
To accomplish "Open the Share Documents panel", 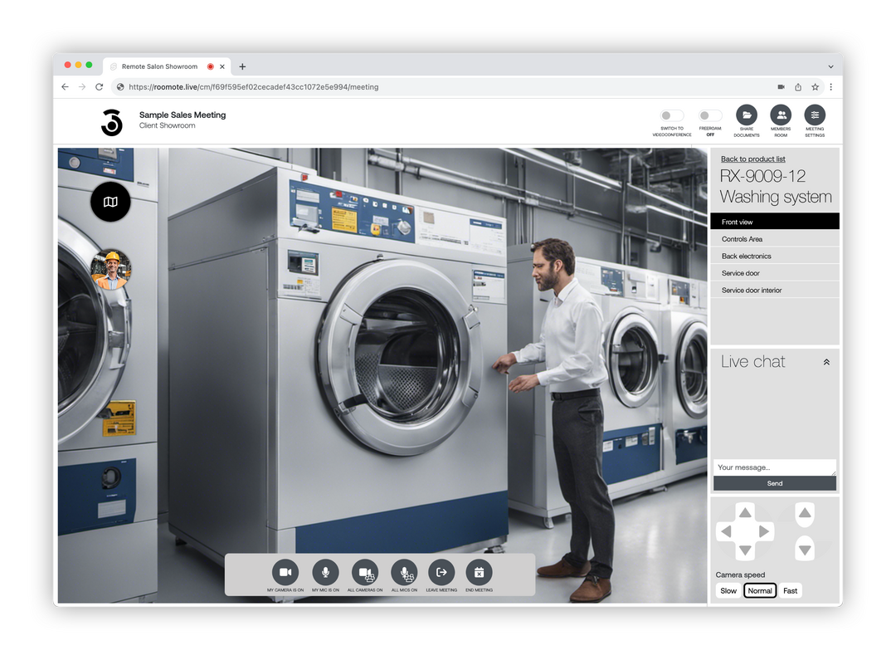I will point(746,120).
